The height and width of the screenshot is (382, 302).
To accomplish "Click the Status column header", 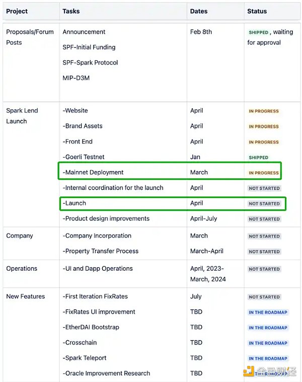I will tap(257, 11).
